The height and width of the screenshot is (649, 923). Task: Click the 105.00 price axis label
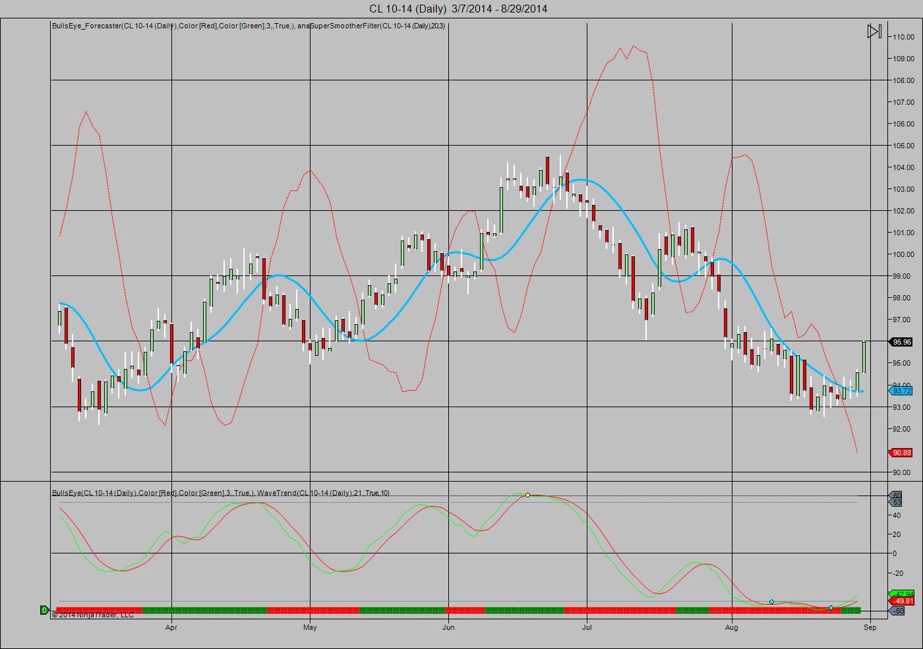(903, 146)
